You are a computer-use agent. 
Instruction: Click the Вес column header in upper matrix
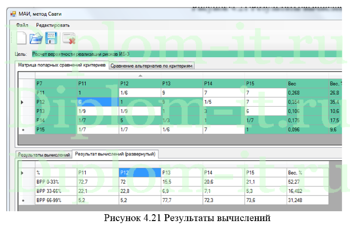click(x=306, y=83)
